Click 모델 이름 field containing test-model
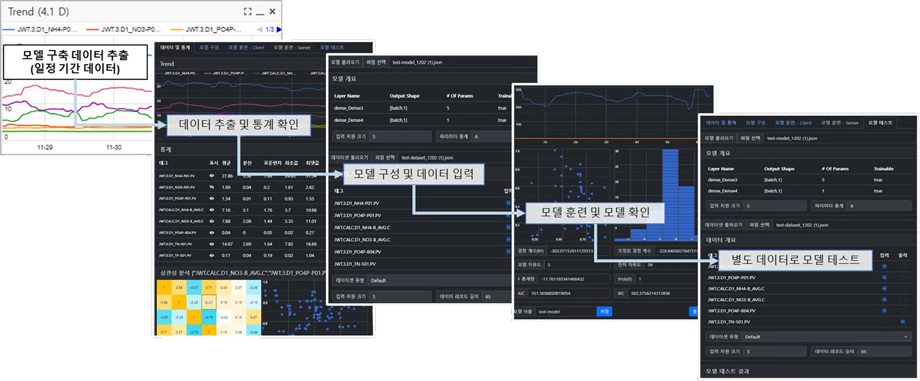The width and height of the screenshot is (920, 381). 566,312
